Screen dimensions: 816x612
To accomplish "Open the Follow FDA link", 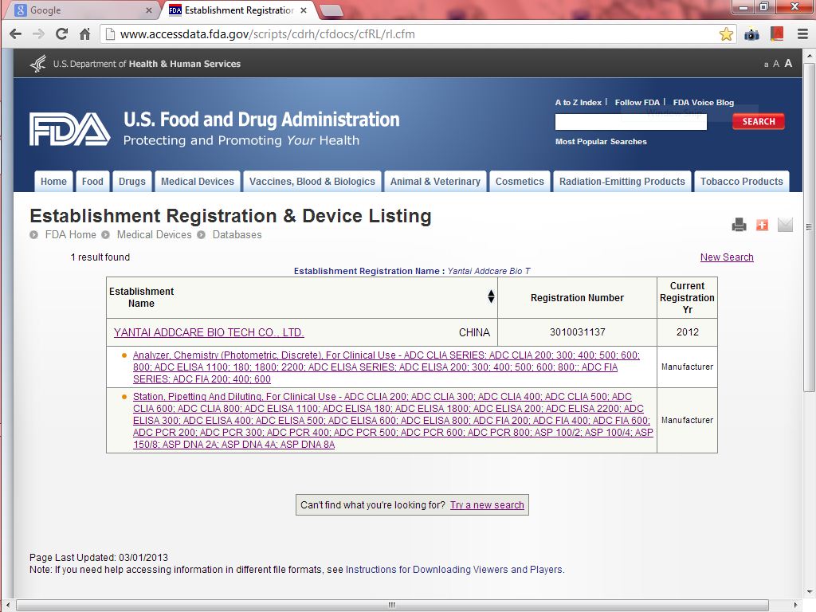I will pyautogui.click(x=637, y=103).
